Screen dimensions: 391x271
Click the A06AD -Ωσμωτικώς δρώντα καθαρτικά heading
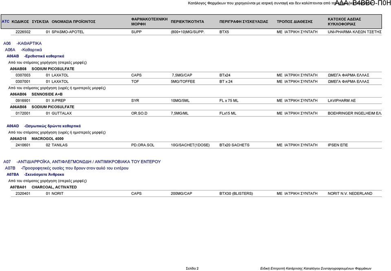click(x=44, y=126)
